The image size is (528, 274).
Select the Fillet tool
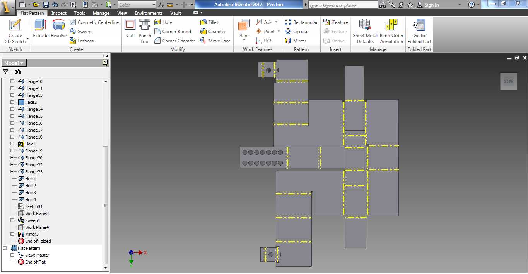click(209, 22)
